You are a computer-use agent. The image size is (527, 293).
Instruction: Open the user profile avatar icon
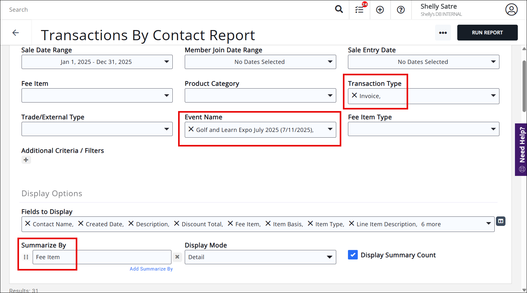tap(511, 10)
